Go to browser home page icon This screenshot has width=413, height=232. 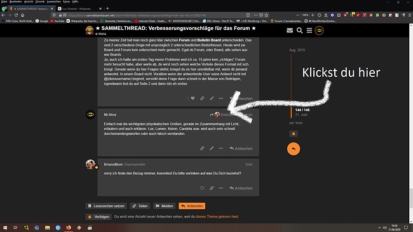23,15
